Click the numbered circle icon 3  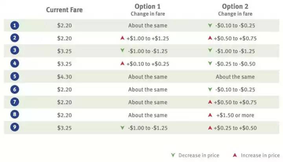pos(15,51)
